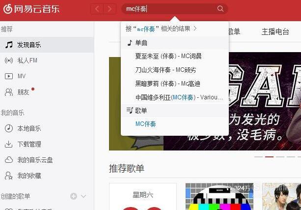Select song 中国维多利亚(MC伴奏)
The height and width of the screenshot is (210, 301).
[179, 97]
